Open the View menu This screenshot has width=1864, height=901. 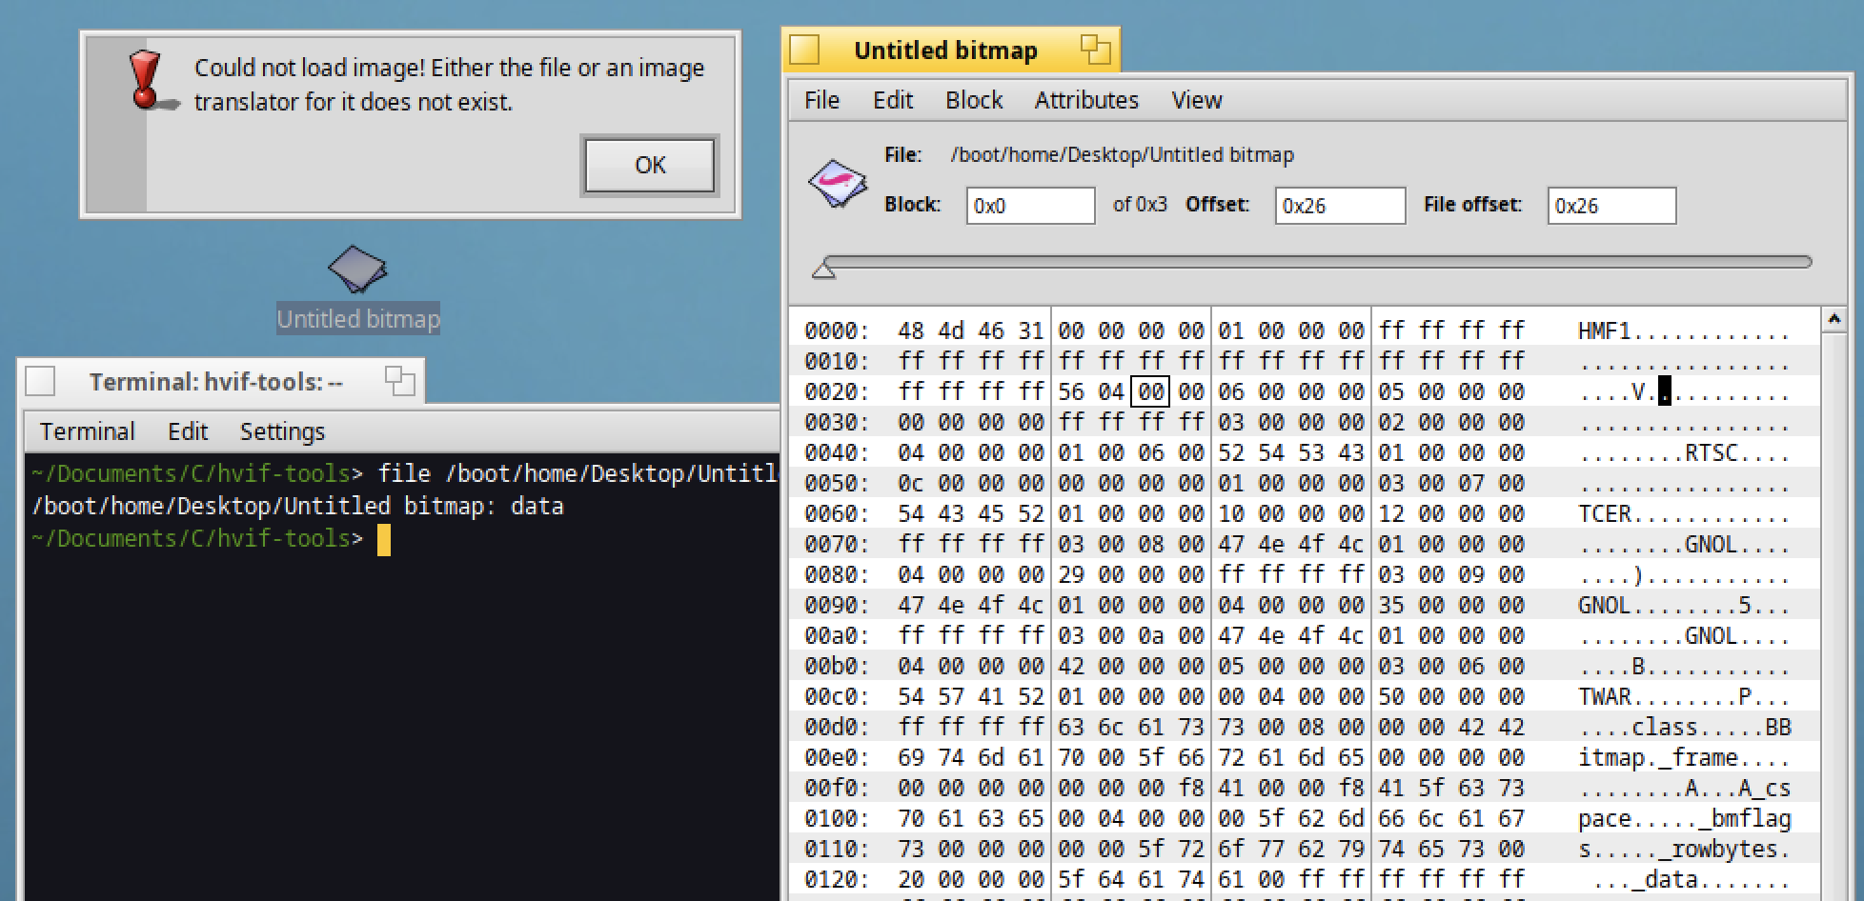(x=1196, y=100)
